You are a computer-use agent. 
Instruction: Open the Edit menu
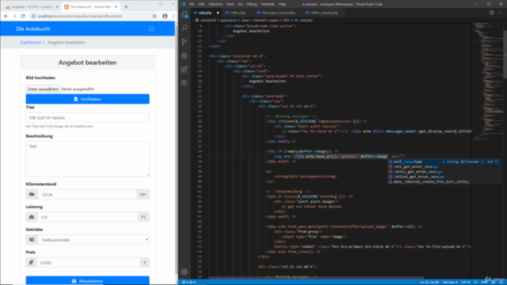201,4
